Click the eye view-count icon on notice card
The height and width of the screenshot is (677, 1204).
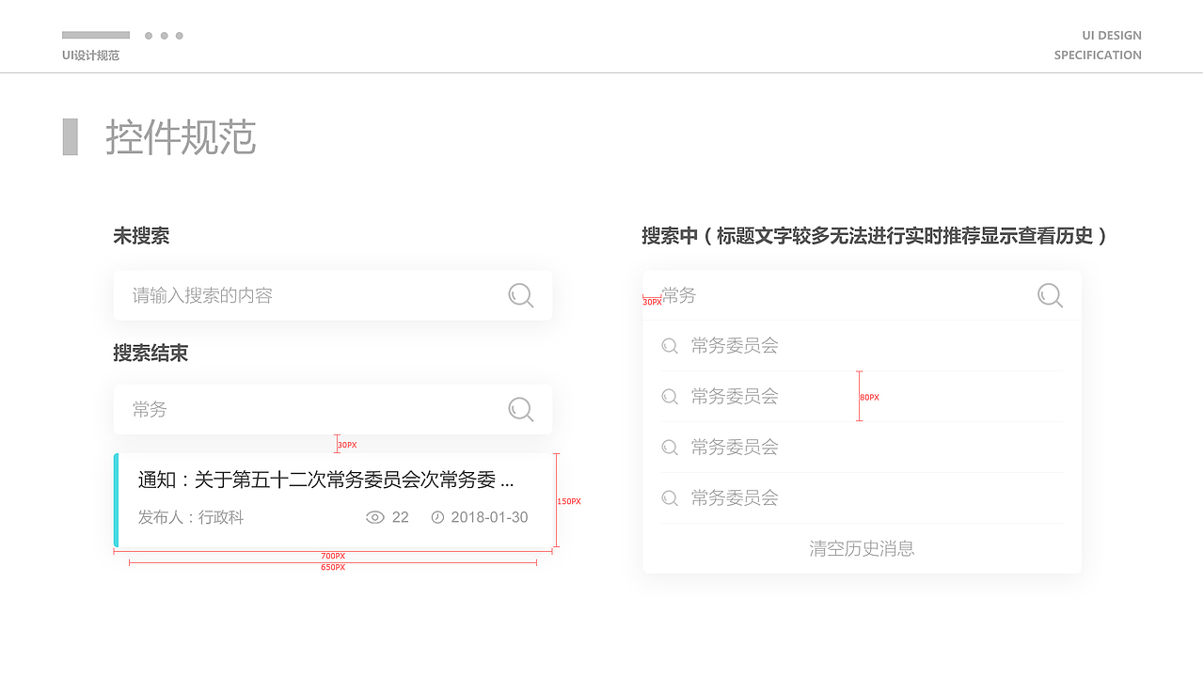[374, 517]
